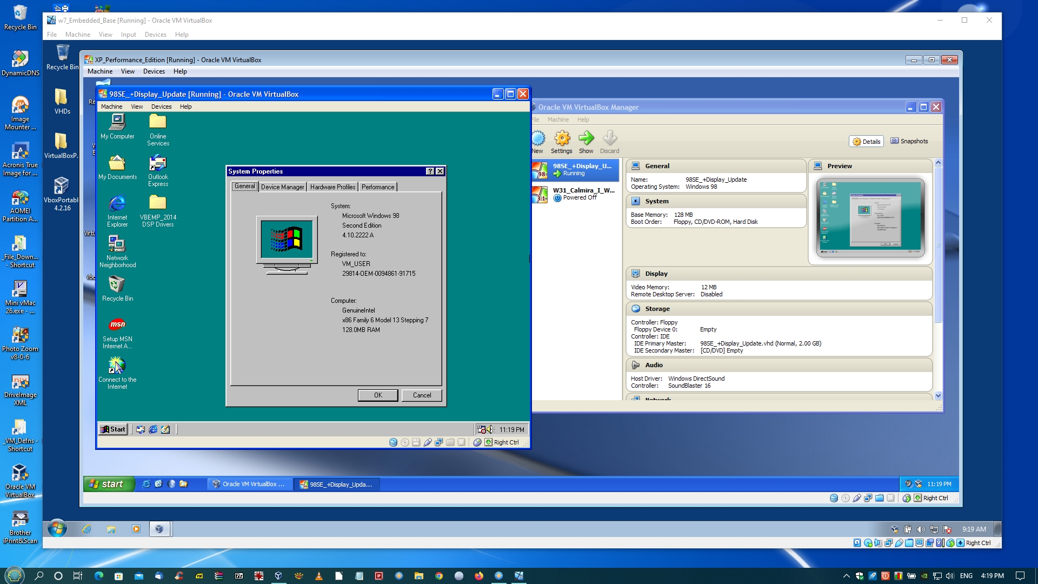Open host notification center icon
The image size is (1038, 584).
tap(1020, 575)
